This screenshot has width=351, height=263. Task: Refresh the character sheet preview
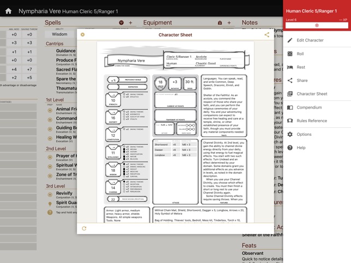click(x=84, y=229)
